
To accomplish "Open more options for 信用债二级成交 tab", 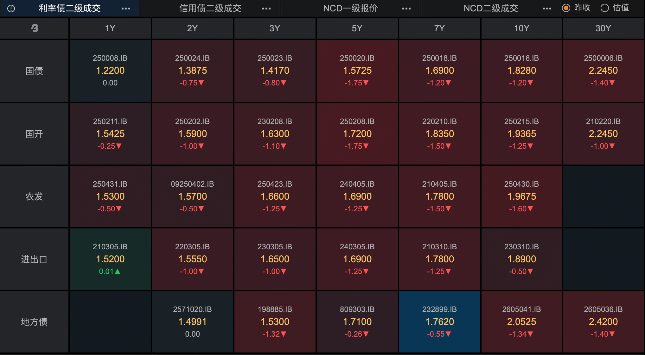I will click(x=266, y=9).
